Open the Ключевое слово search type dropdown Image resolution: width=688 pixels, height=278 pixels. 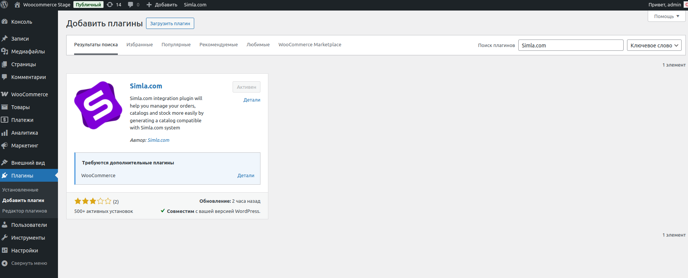(x=654, y=45)
